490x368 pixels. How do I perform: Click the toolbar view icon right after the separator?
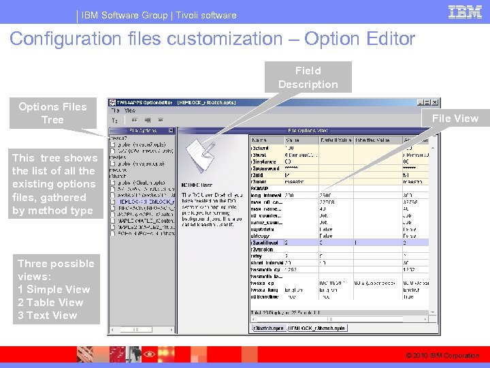click(x=134, y=120)
